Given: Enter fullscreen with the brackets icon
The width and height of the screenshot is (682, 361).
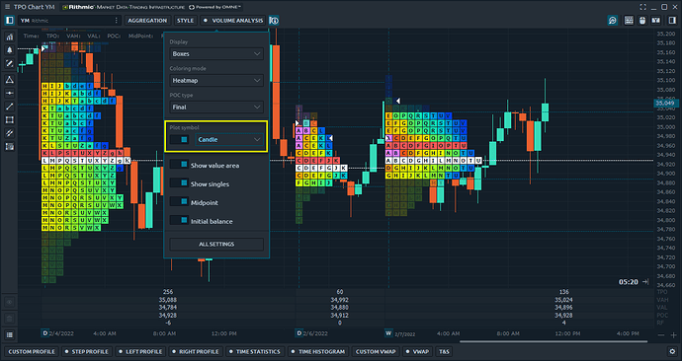Looking at the screenshot, I should (642, 7).
